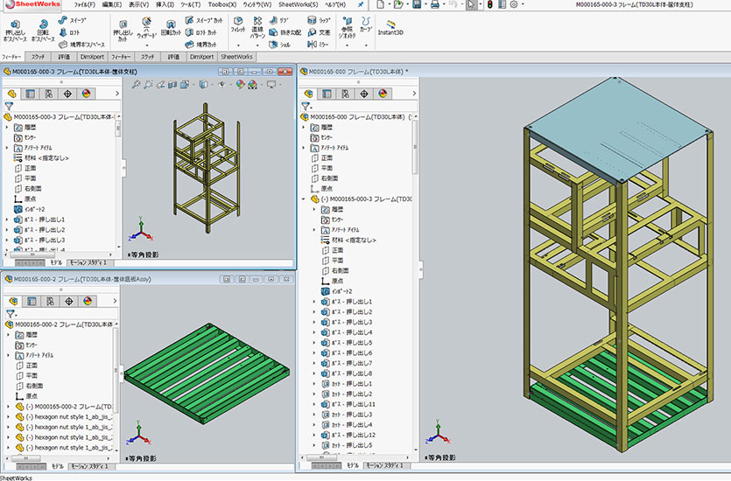Click the Loft (ロフト) boss feature icon
This screenshot has height=481, width=731.
coord(63,32)
